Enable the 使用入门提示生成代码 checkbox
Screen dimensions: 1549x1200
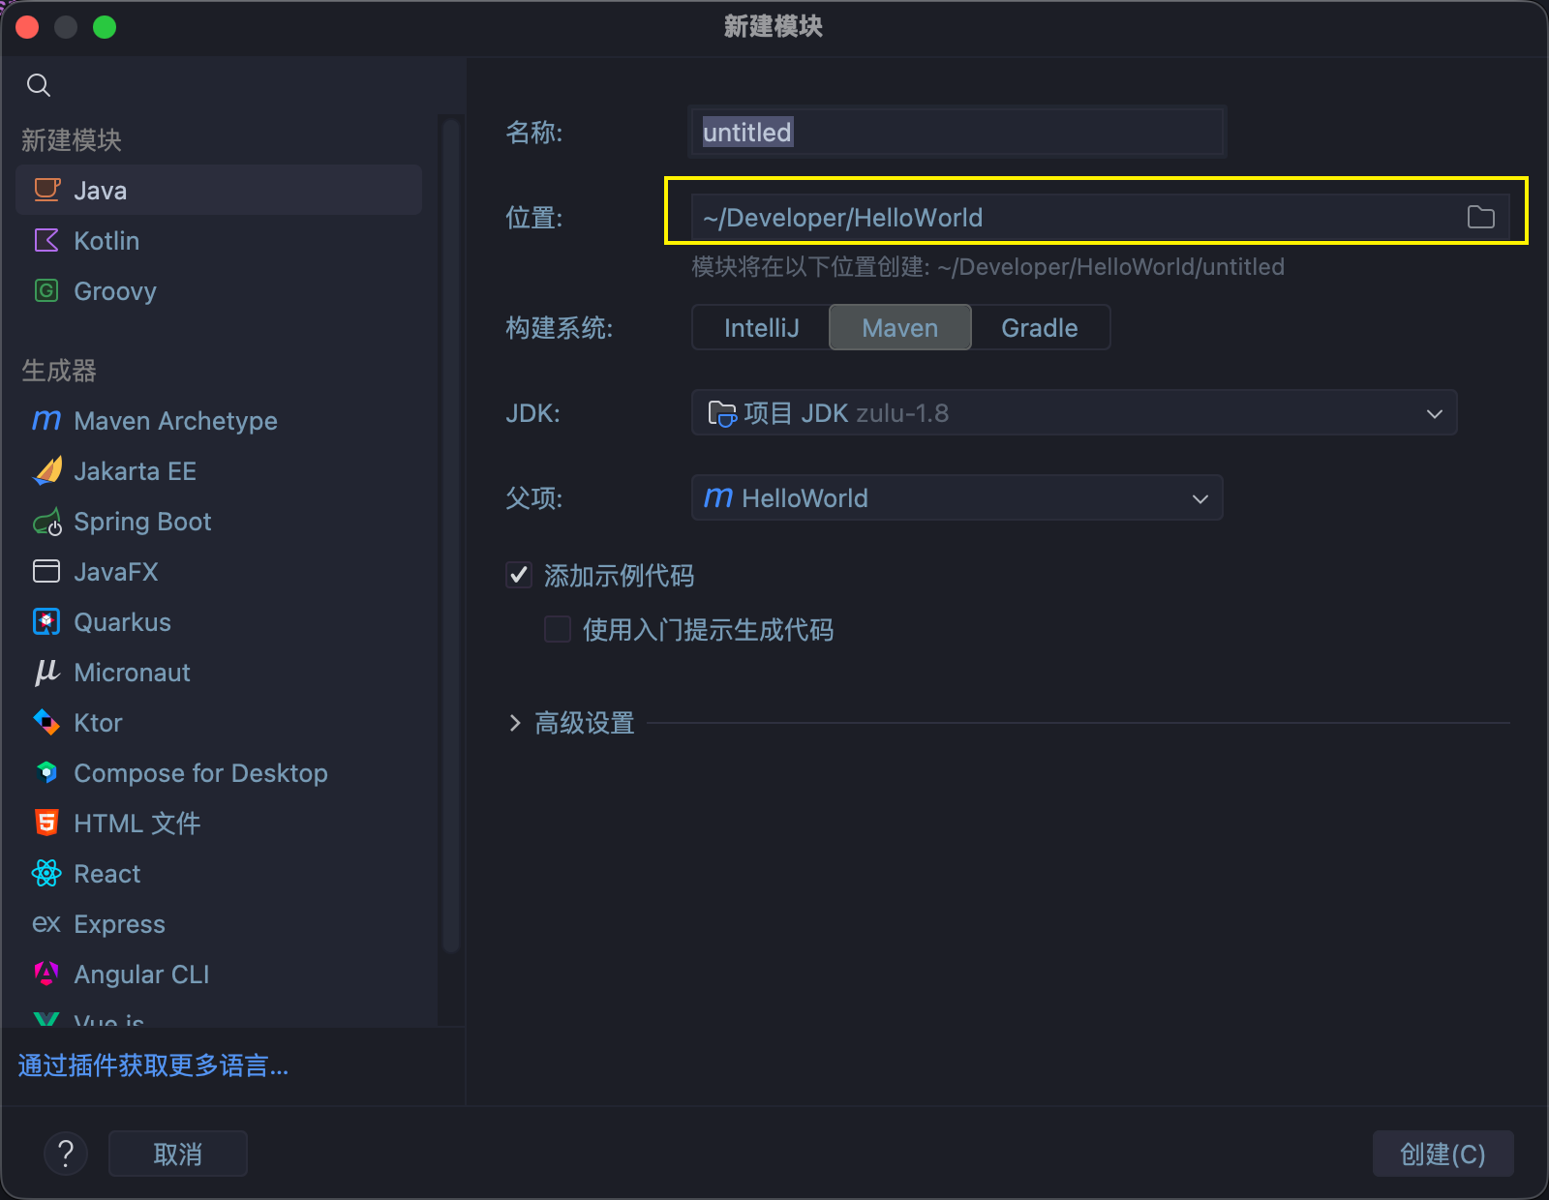click(558, 630)
